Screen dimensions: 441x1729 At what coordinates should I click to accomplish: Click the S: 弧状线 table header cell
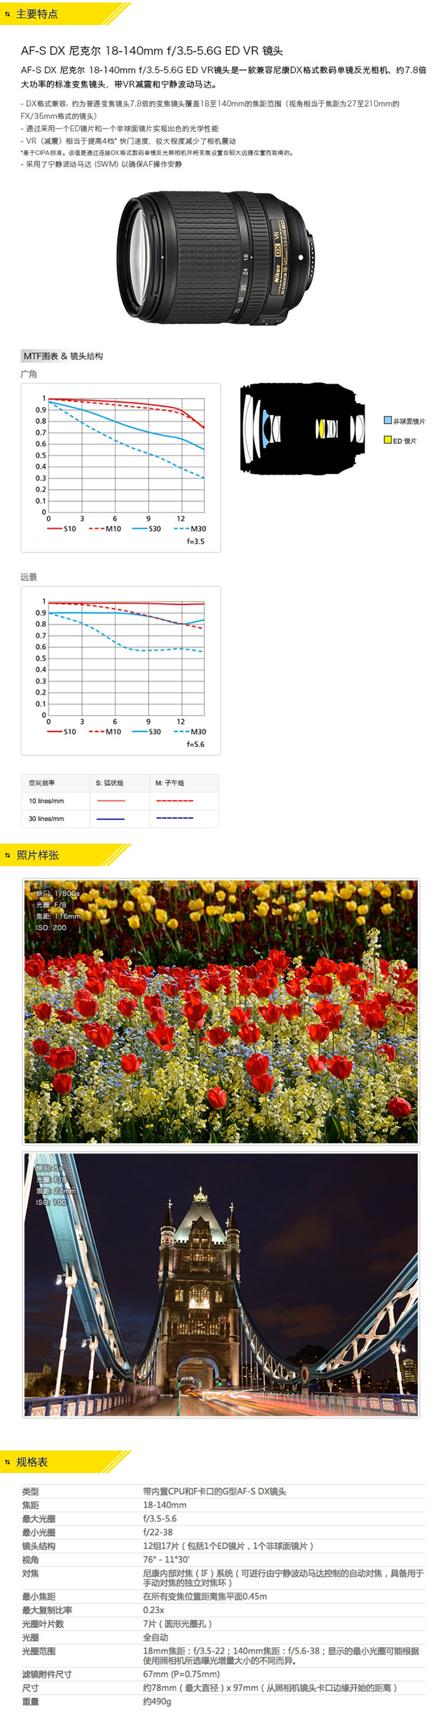(x=119, y=782)
